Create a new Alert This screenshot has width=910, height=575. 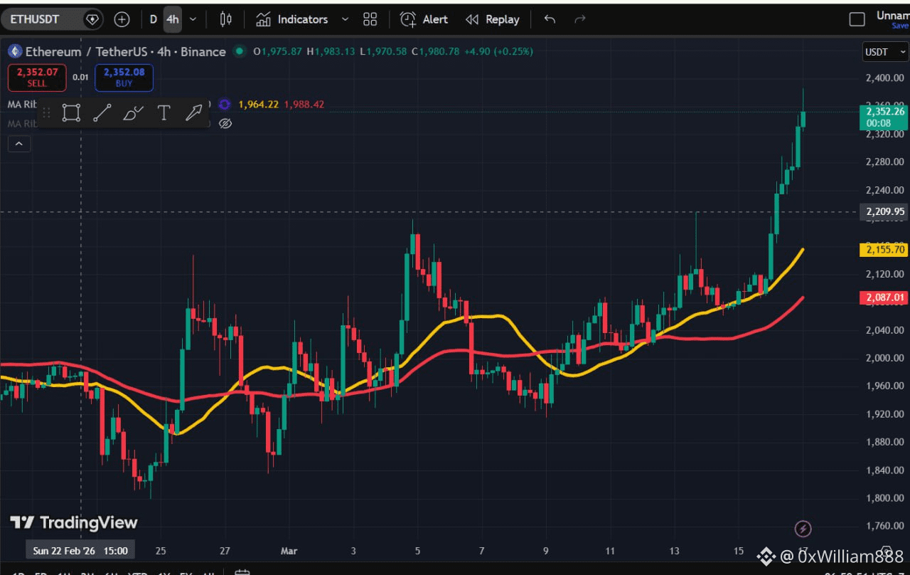[424, 19]
